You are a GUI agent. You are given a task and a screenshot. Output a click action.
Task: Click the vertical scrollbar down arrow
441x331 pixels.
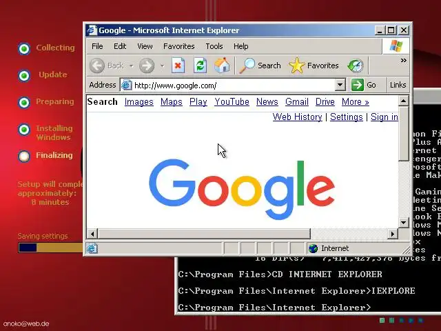[x=403, y=223]
